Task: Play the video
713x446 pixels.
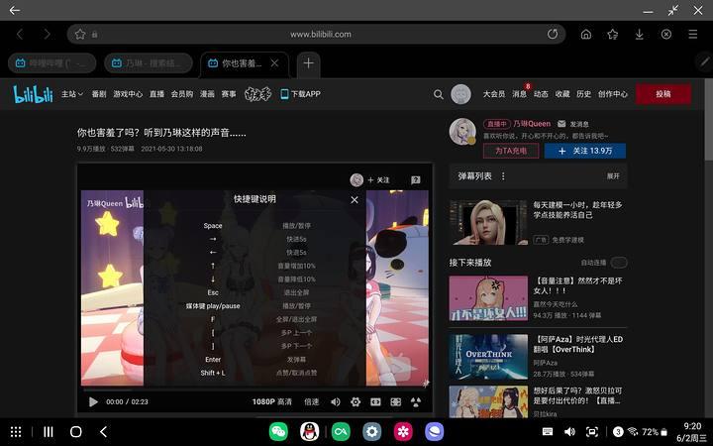Action: tap(93, 401)
